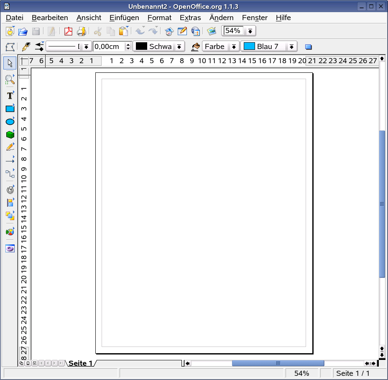Open the 3D Objects tool
Screen dimensions: 388x380
9,134
